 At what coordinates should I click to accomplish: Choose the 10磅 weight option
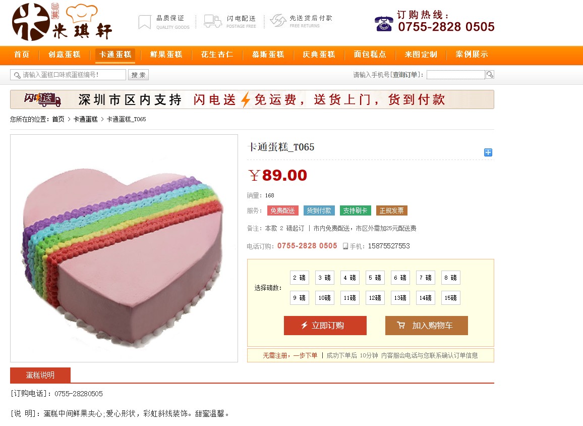(325, 298)
